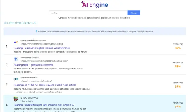Click the 'Il tuo sito web' thumbnail icon
This screenshot has width=188, height=112.
[16, 99]
